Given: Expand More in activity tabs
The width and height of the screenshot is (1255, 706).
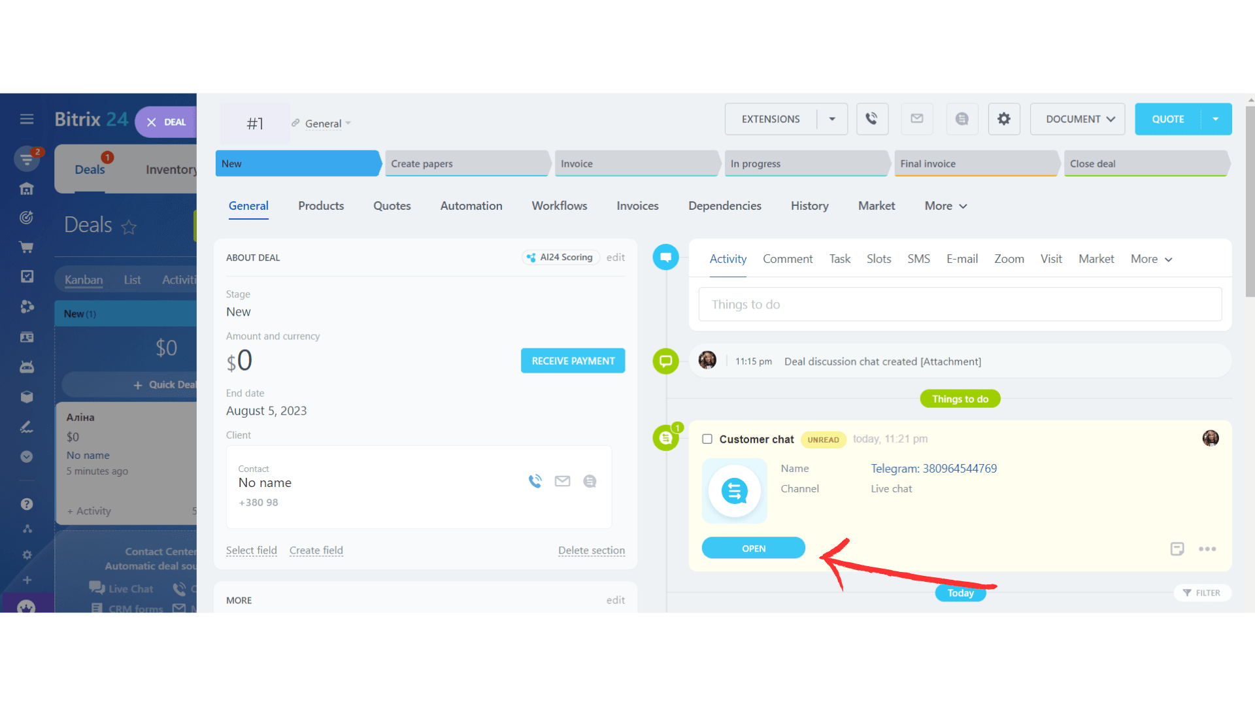Looking at the screenshot, I should (x=1152, y=259).
